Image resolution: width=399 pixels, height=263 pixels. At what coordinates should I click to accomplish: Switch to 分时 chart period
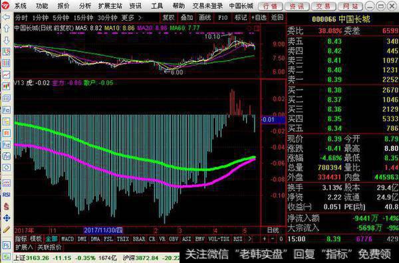(21, 18)
